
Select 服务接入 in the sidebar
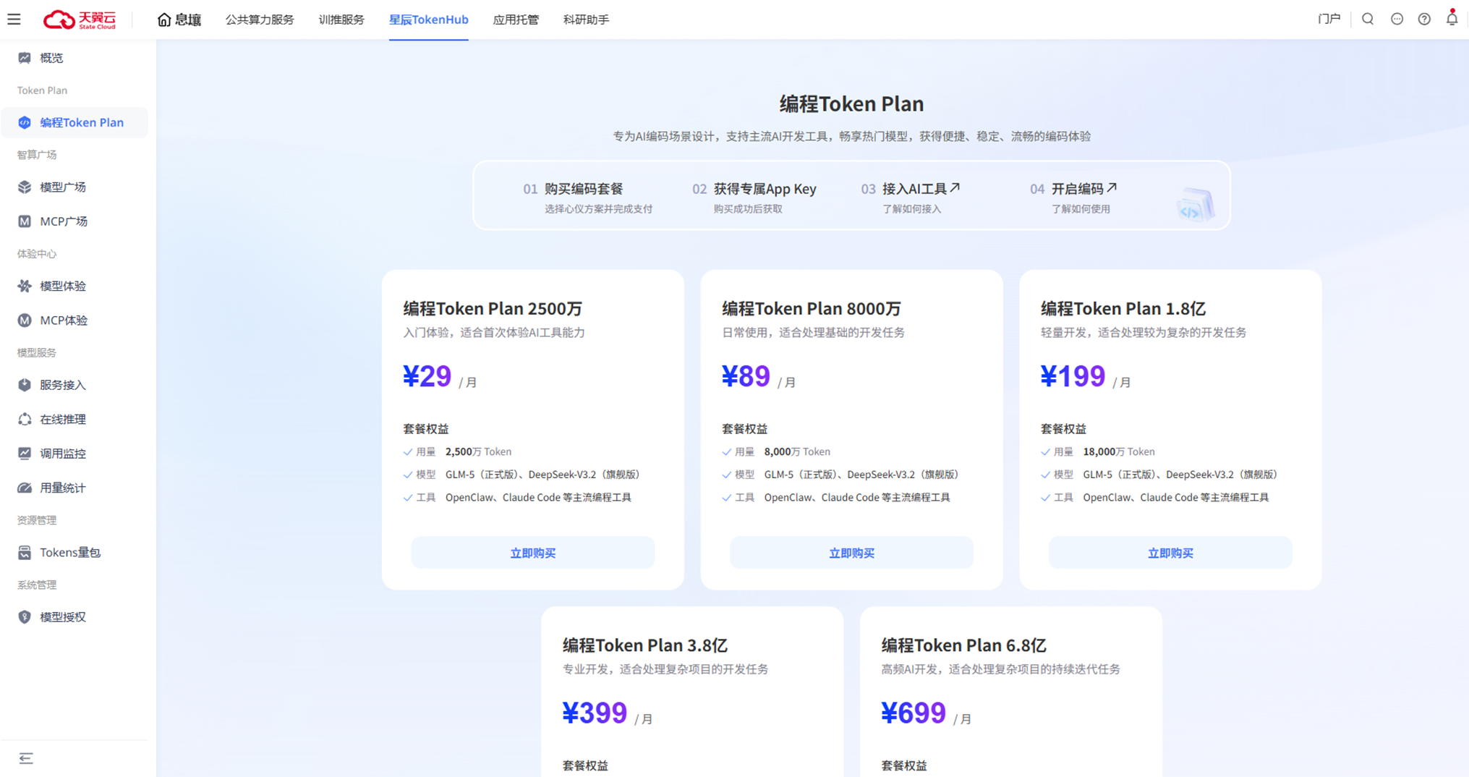[x=63, y=385]
